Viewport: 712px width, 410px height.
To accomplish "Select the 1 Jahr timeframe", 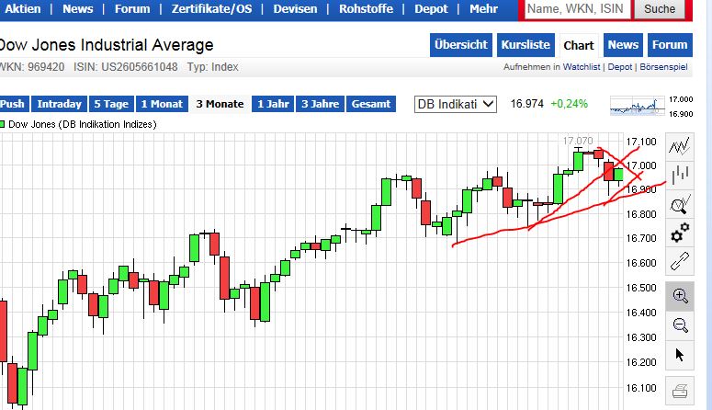I will point(273,104).
